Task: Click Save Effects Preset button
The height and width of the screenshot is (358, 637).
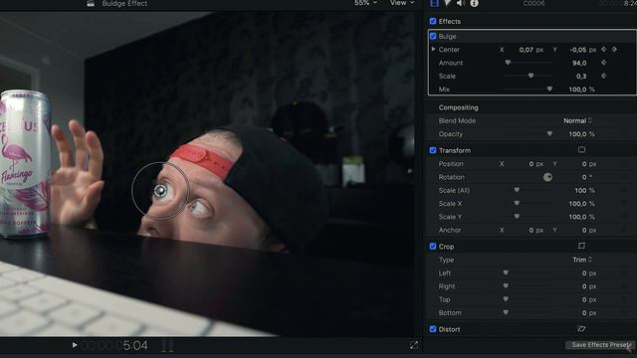Action: pyautogui.click(x=601, y=345)
